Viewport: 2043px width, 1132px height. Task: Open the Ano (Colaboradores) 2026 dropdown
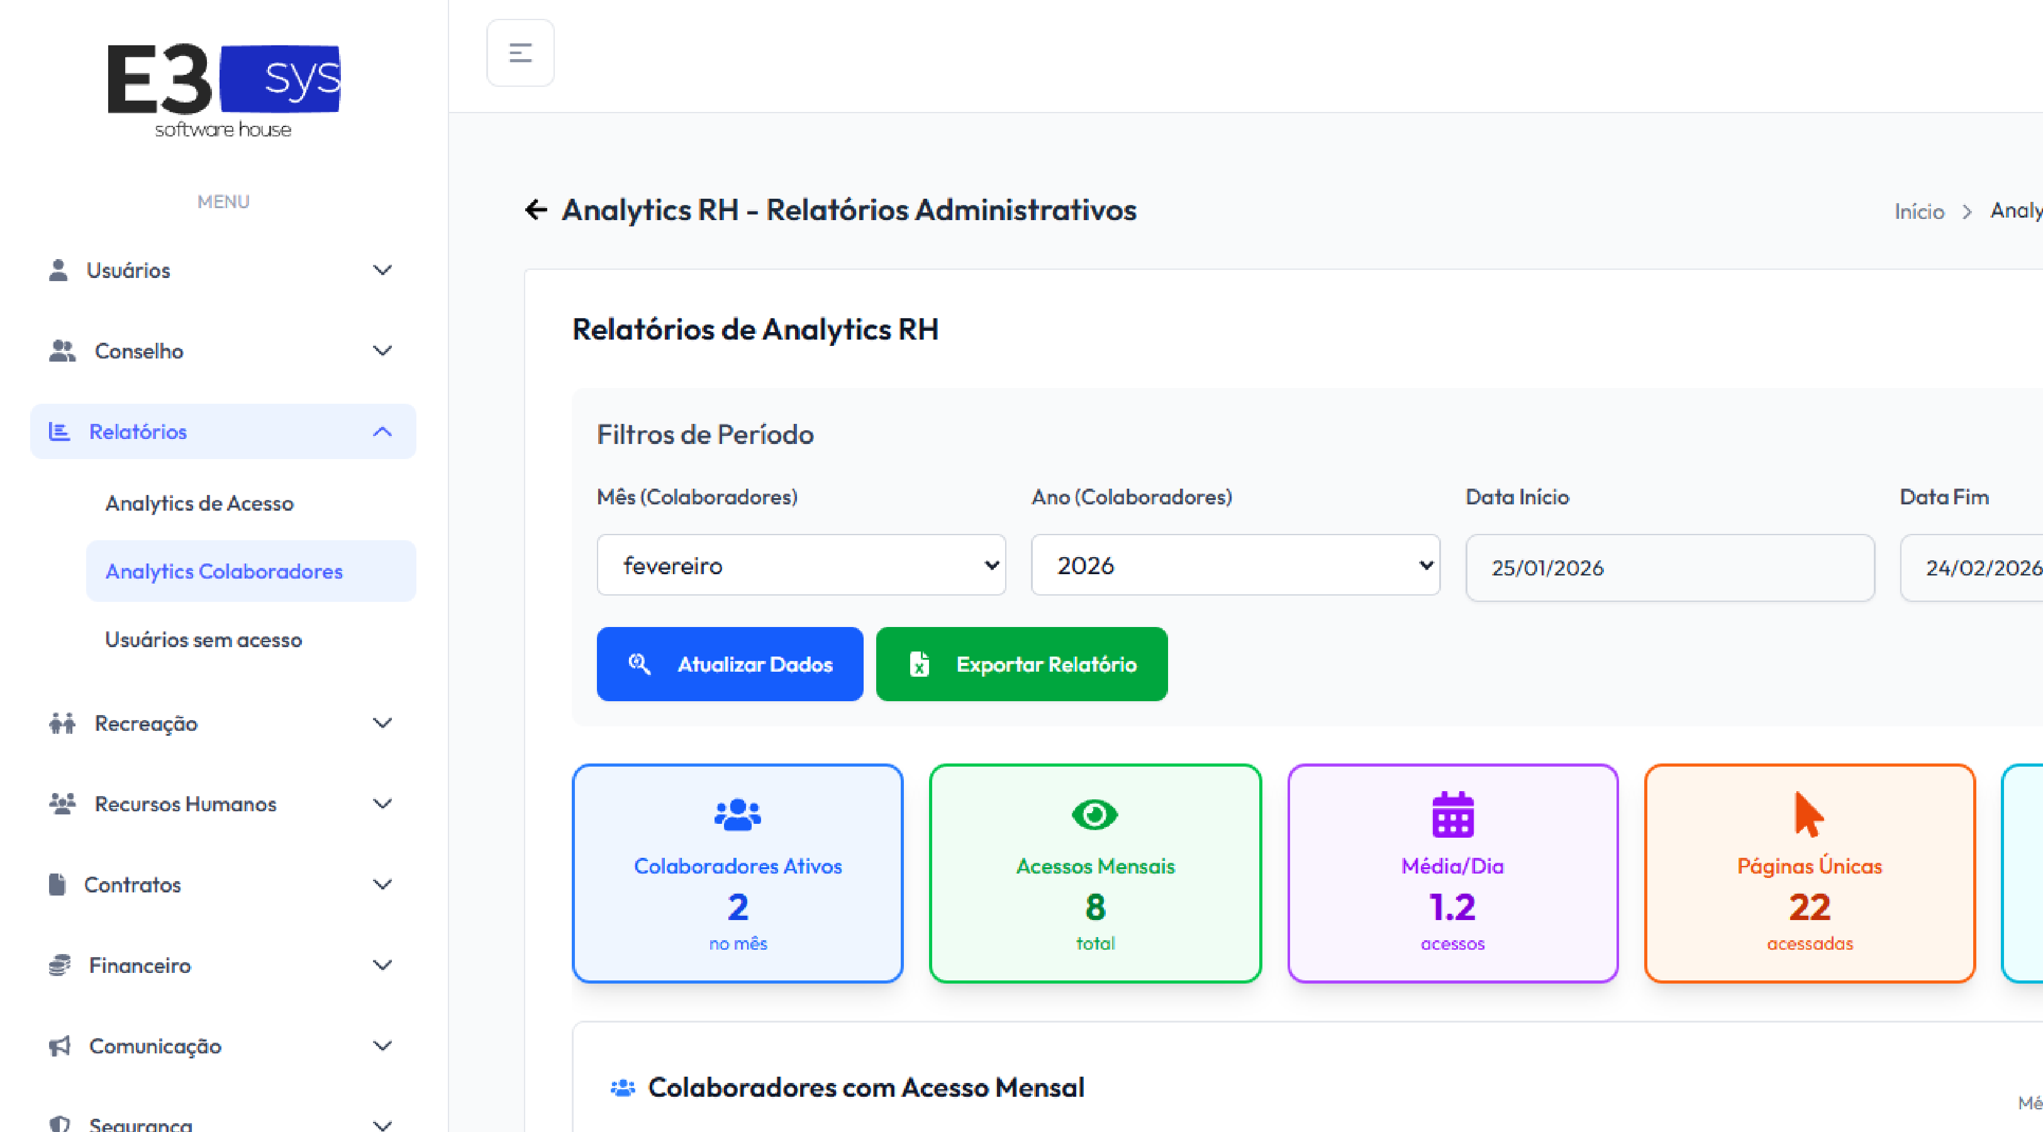coord(1235,565)
